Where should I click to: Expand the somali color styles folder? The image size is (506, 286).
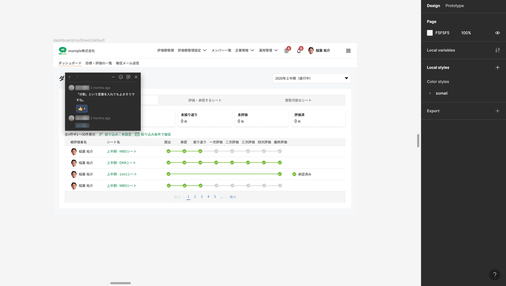coord(430,93)
